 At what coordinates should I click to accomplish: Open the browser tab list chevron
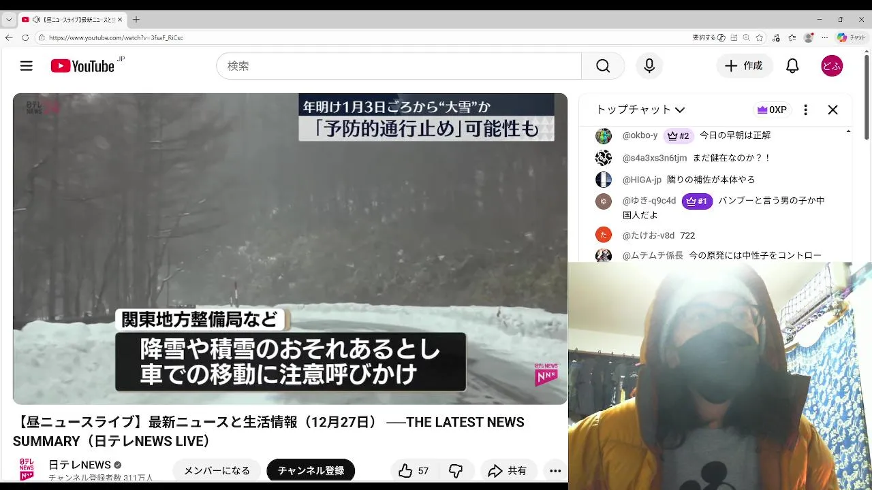(x=9, y=20)
